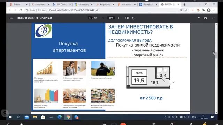Switch the ENG input language indicator
The height and width of the screenshot is (125, 223).
click(x=194, y=117)
